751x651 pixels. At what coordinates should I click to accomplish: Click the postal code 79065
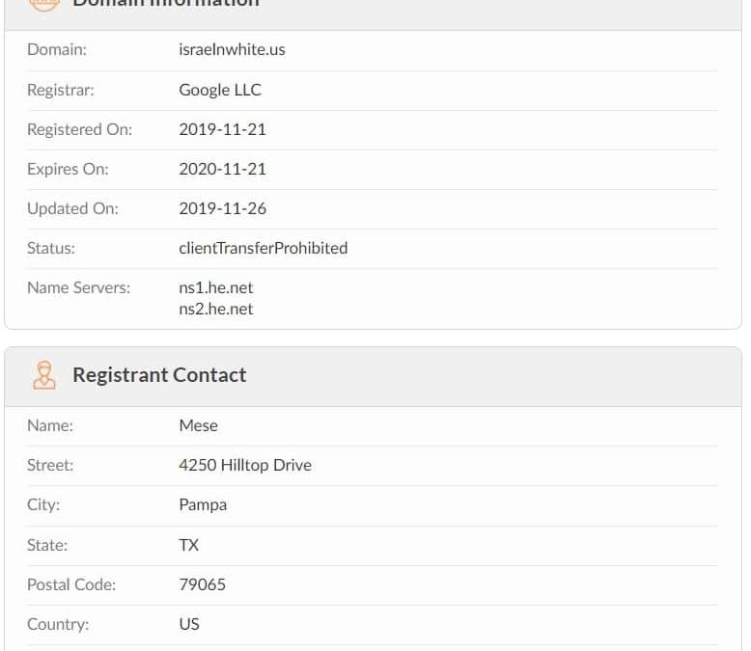(x=202, y=584)
